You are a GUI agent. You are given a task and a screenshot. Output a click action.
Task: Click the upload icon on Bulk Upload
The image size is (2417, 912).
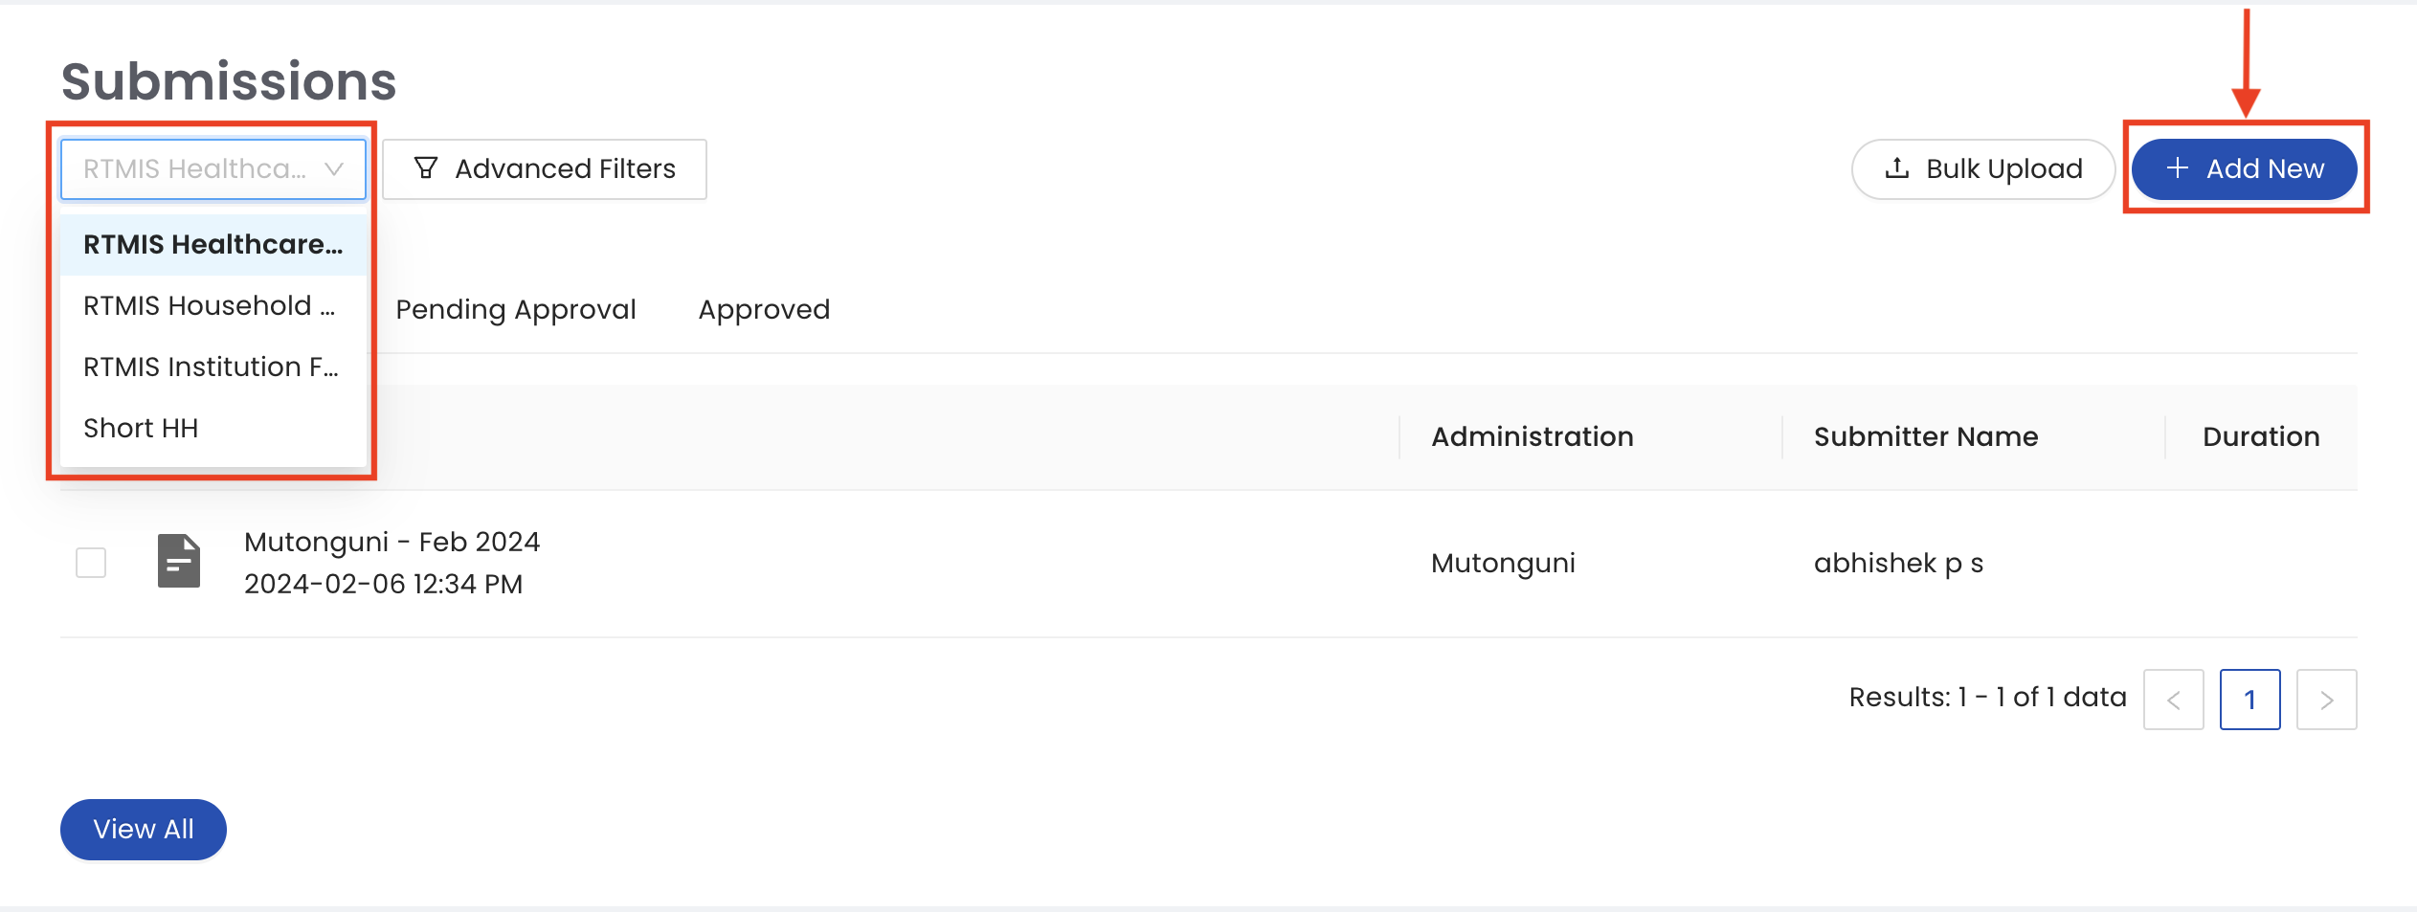pos(1896,169)
